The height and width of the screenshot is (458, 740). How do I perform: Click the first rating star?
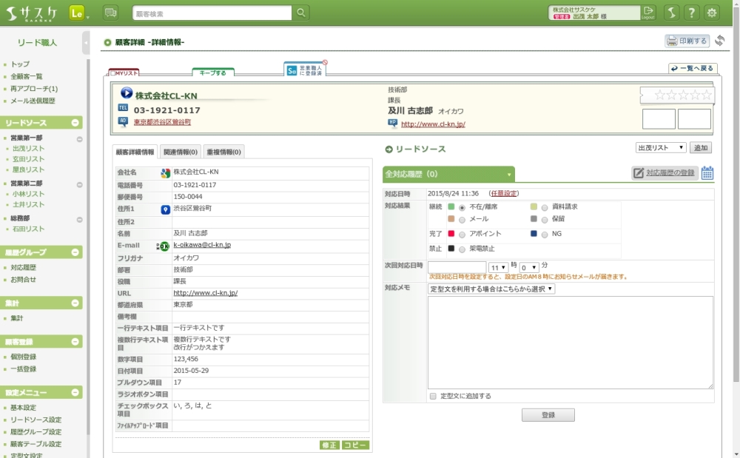pos(660,95)
